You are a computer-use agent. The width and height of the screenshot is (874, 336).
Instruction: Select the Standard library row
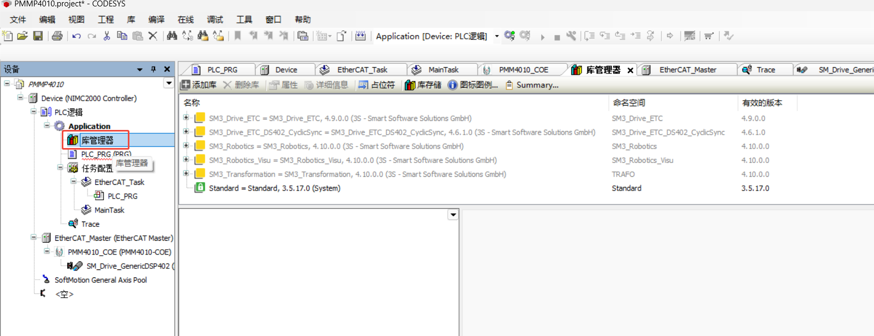(526, 188)
